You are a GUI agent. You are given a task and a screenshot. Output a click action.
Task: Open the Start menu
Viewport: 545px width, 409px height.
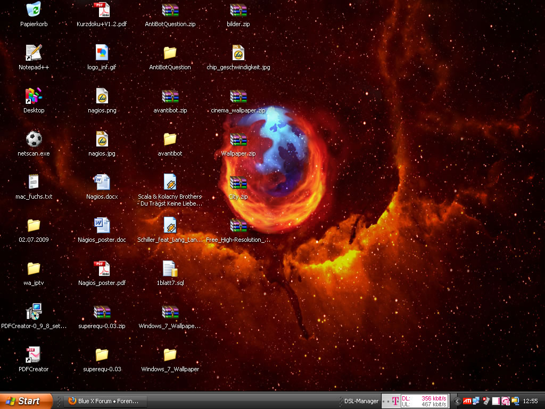[26, 401]
